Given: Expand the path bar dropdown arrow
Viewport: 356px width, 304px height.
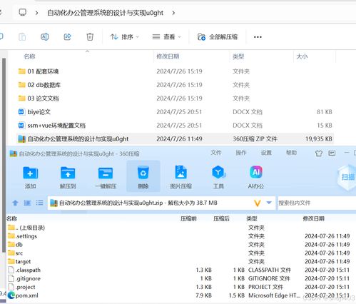Looking at the screenshot, I should pyautogui.click(x=269, y=203).
